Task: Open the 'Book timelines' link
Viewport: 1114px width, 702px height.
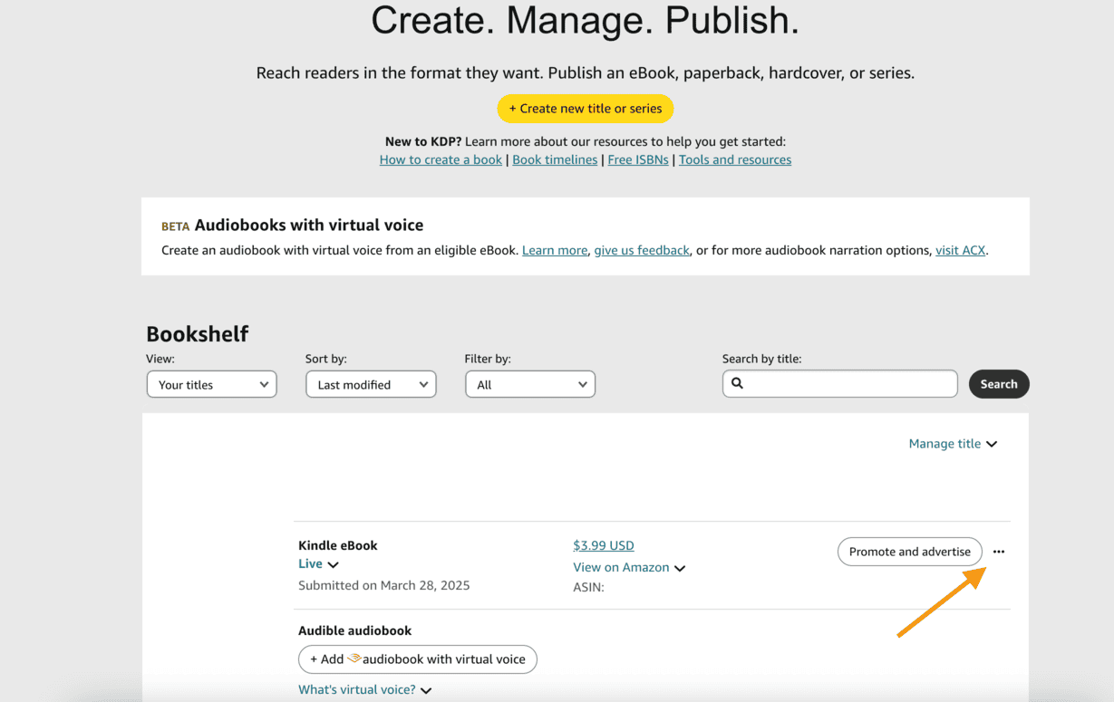Action: click(554, 159)
